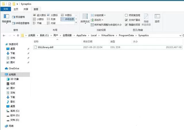Click VirtualStore in the address path
The width and height of the screenshot is (184, 130).
108,35
